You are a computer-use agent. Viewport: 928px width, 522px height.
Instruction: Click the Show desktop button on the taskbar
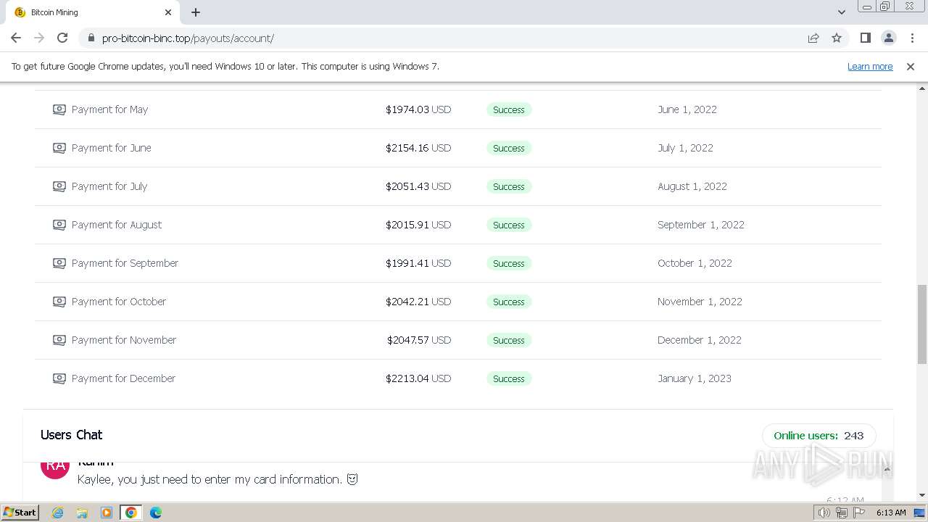click(x=920, y=513)
